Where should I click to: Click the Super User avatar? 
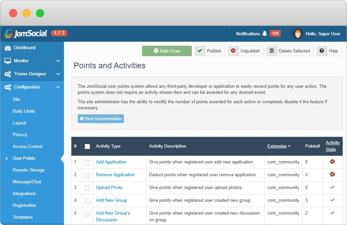click(x=298, y=34)
